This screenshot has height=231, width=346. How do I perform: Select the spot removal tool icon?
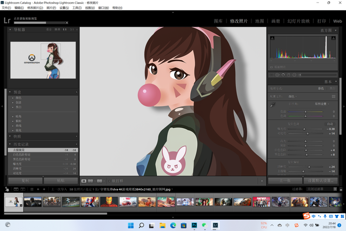tap(277, 75)
